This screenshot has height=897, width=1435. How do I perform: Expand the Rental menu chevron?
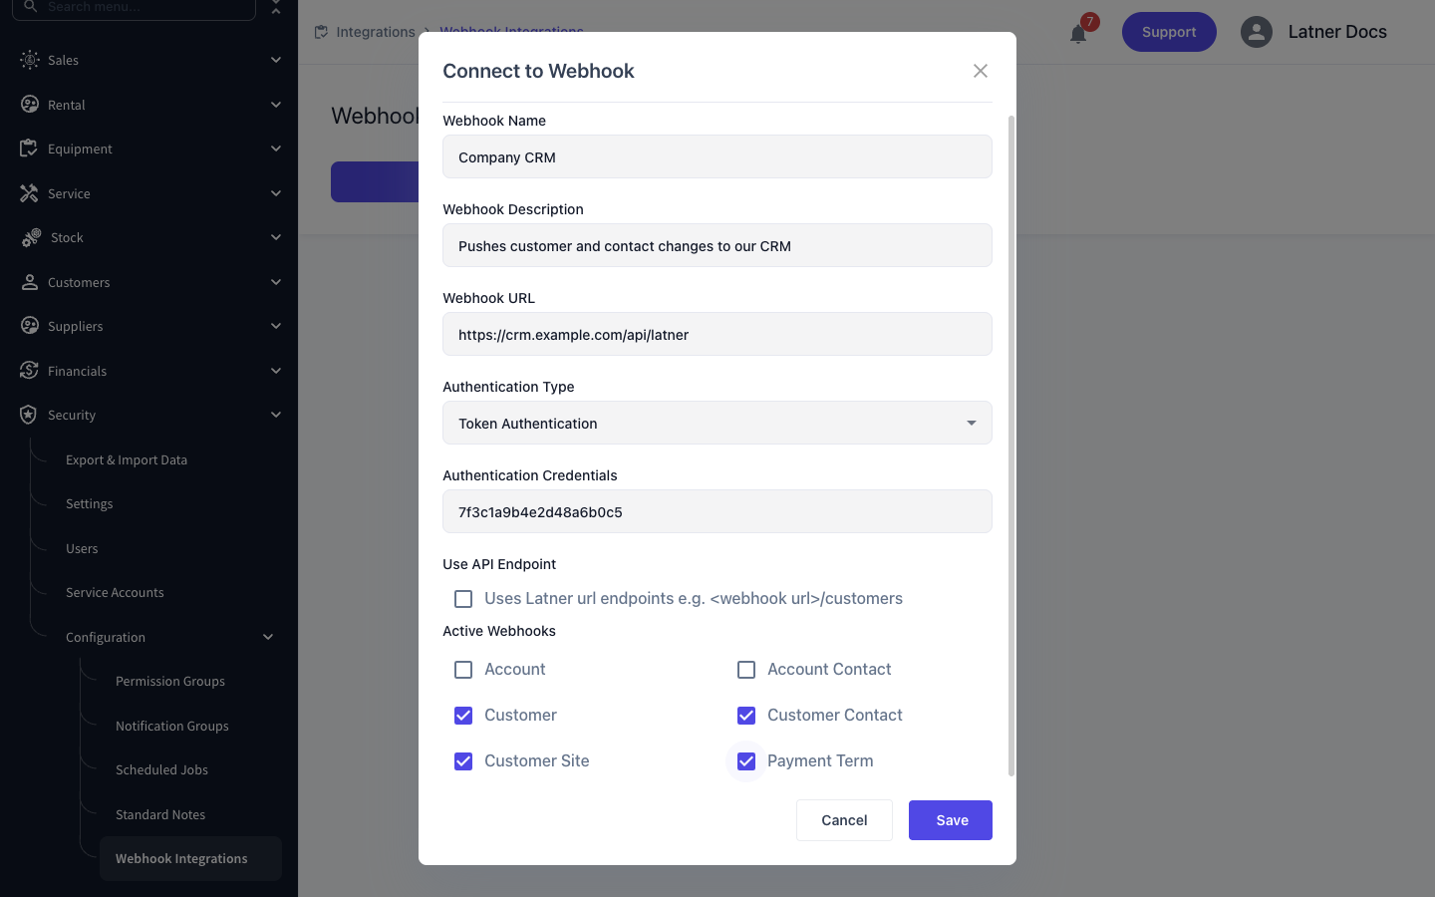tap(276, 105)
